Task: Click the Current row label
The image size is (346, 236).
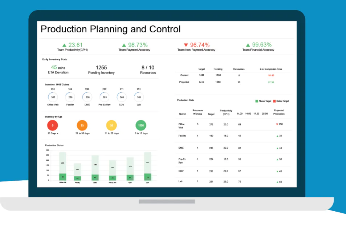Action: point(184,75)
